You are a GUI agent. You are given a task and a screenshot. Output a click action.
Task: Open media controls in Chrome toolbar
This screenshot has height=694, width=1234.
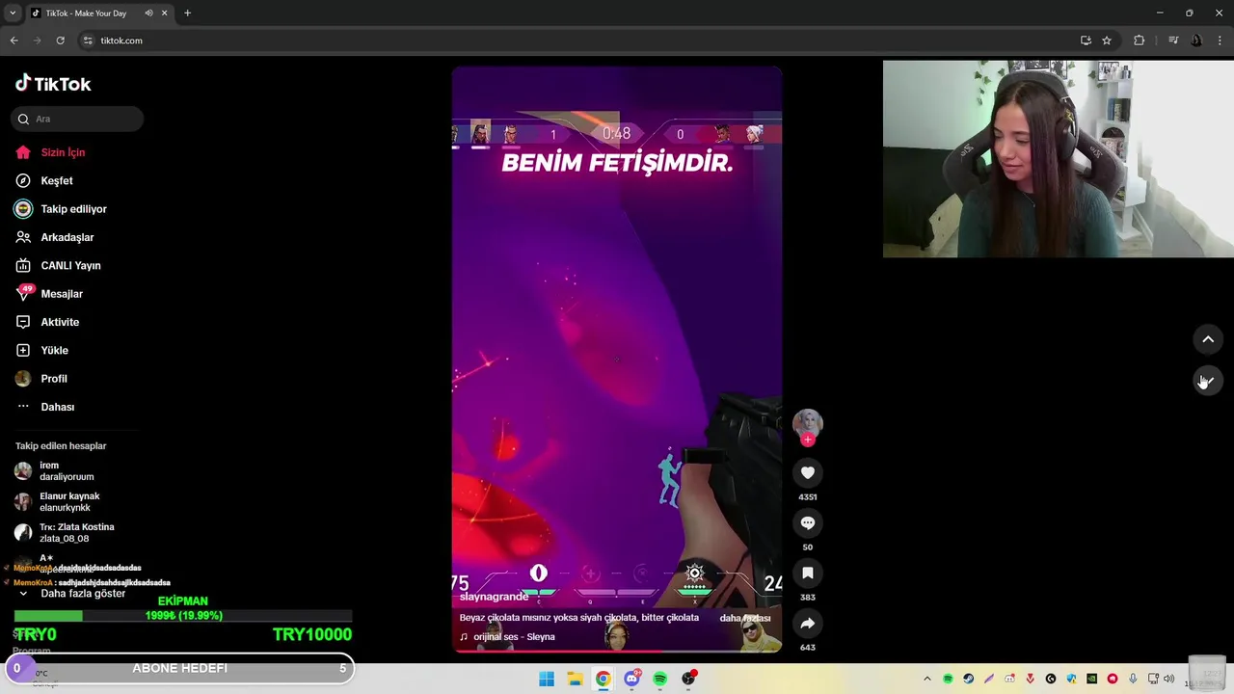pos(1173,40)
